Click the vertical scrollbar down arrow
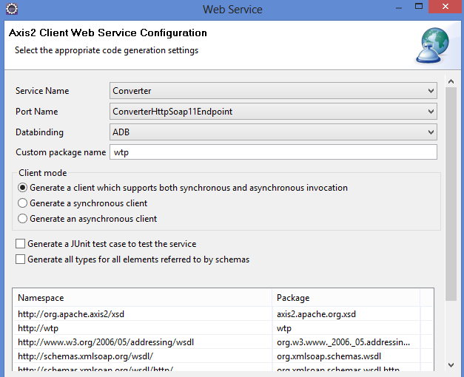 point(451,365)
